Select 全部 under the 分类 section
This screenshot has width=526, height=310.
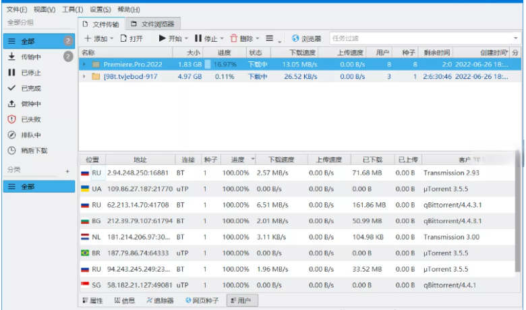click(39, 186)
